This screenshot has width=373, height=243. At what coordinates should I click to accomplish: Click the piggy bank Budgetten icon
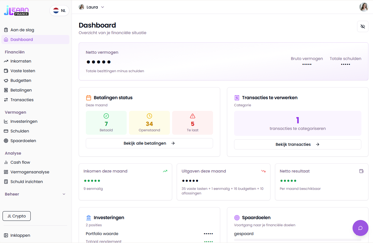coord(6,80)
